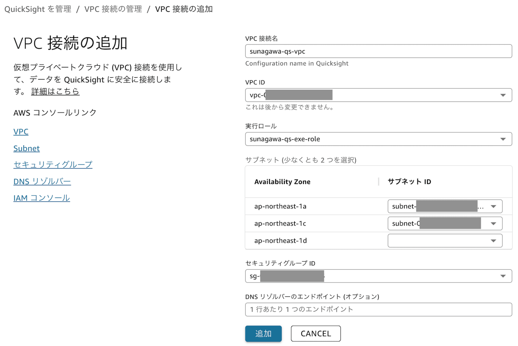
Task: Click the セキュリティグループ ID dropdown arrow
Action: (x=503, y=276)
